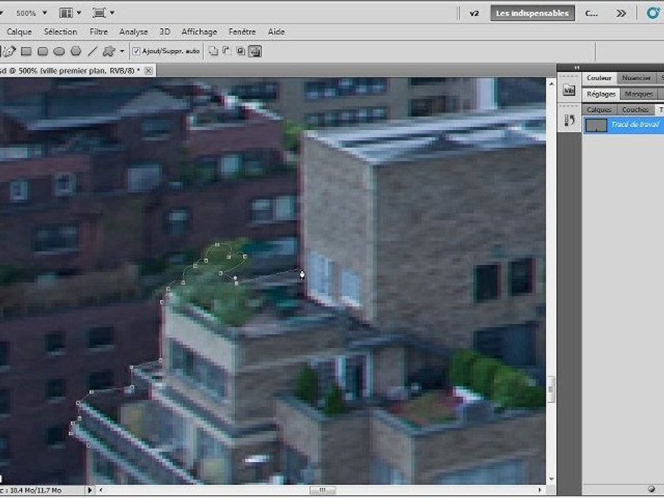Switch to the Réglages tab
The image size is (664, 498).
[601, 94]
